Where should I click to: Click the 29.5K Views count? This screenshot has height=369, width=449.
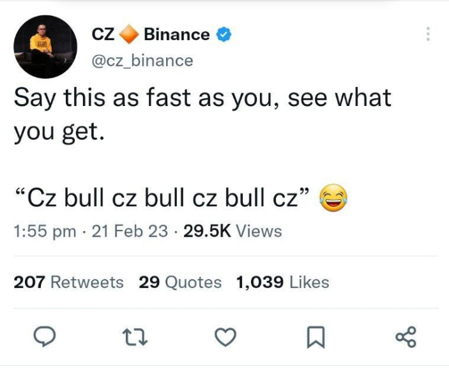point(232,231)
